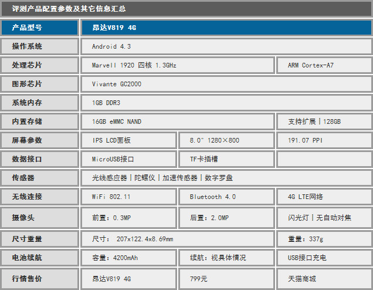Image resolution: width=373 pixels, height=290 pixels.
Task: Click the '昂达V819 4G' blue header cell
Action: tap(226, 28)
